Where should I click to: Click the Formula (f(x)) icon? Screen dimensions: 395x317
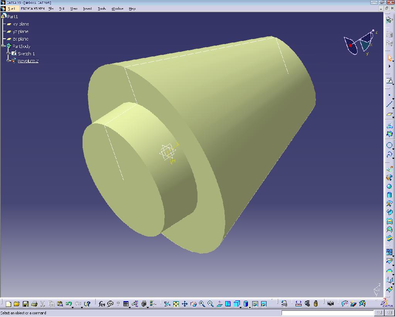click(101, 304)
